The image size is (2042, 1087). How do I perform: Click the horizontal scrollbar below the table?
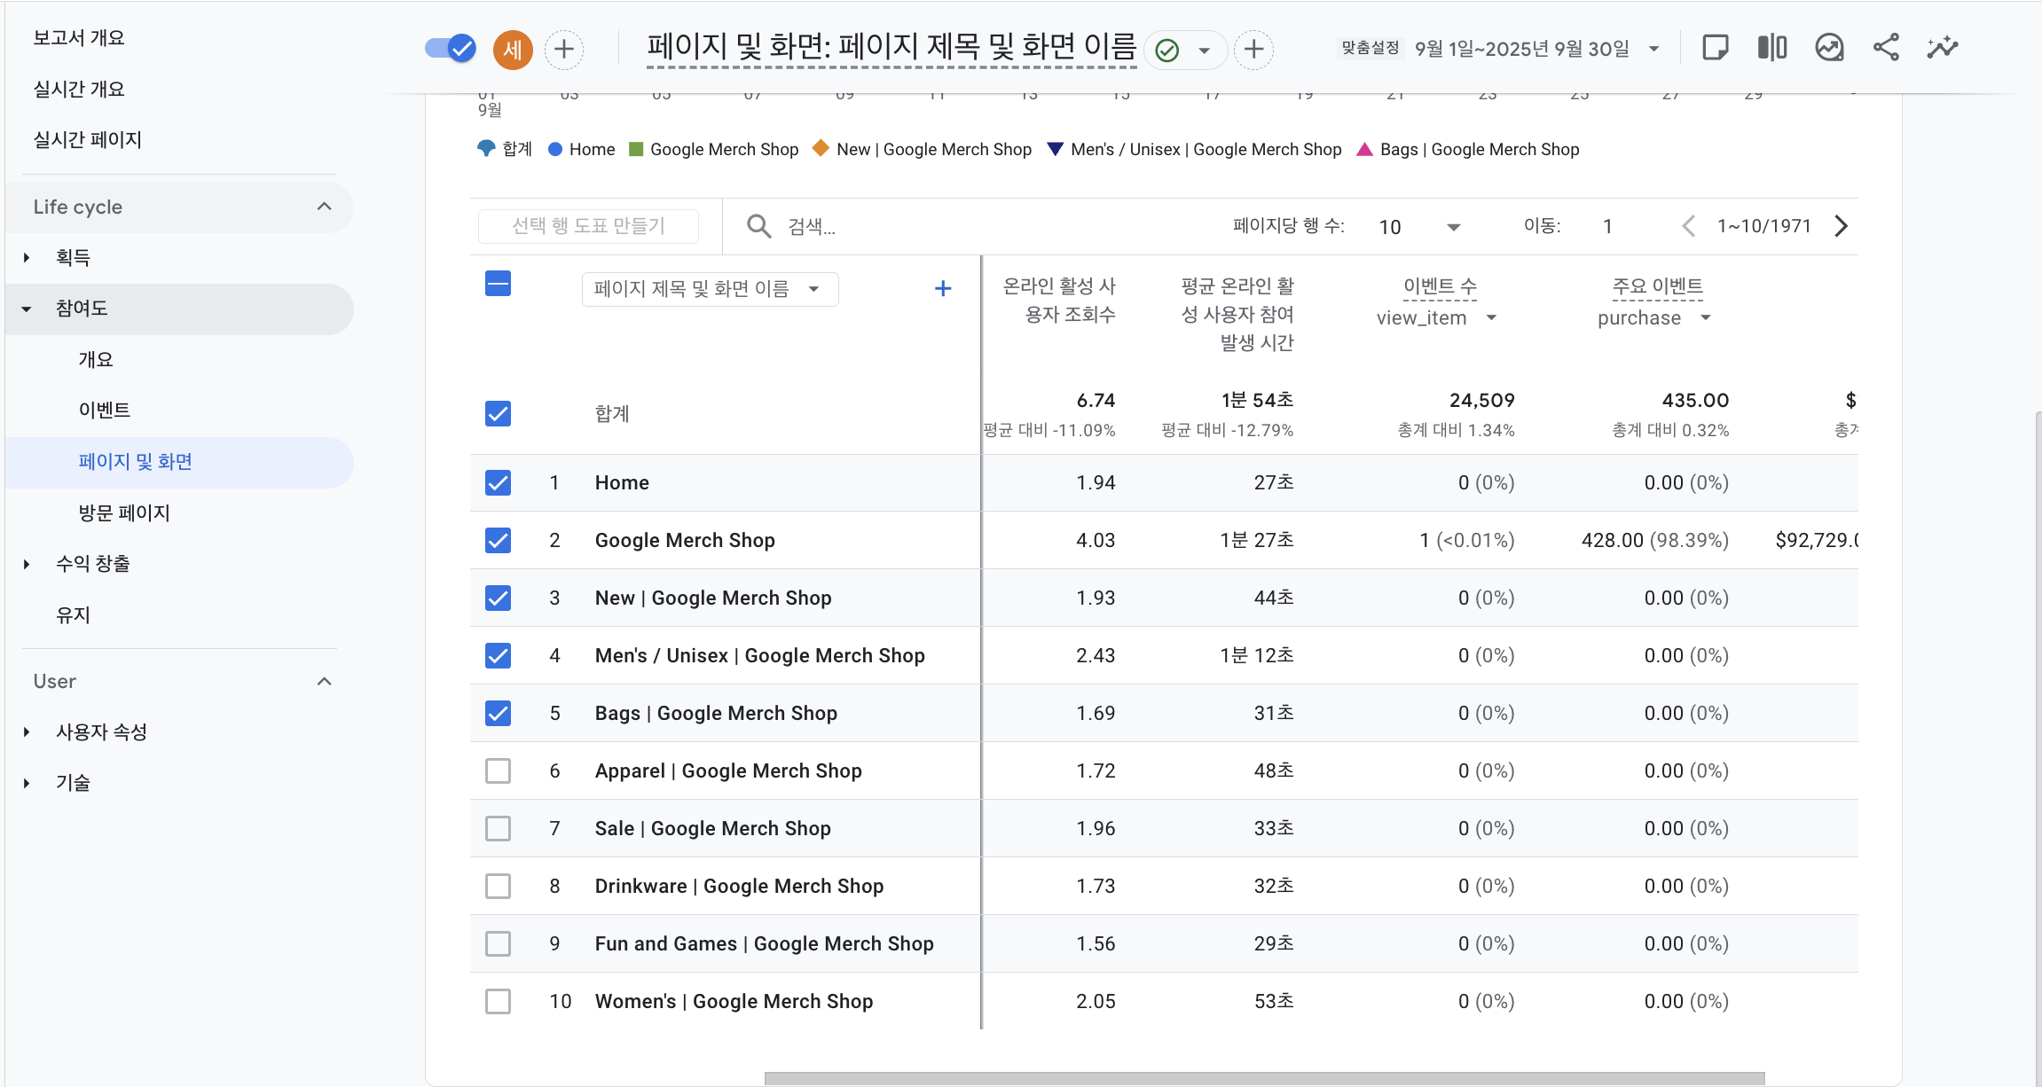(x=1264, y=1078)
